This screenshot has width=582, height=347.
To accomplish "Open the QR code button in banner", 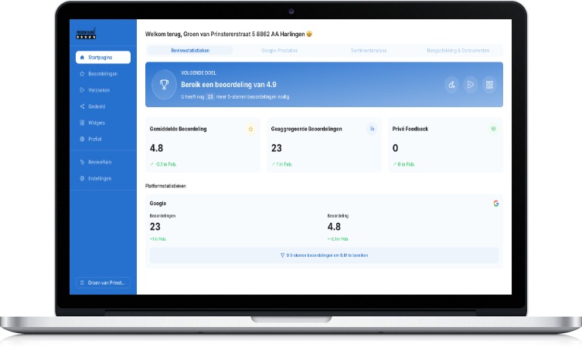I will point(489,85).
